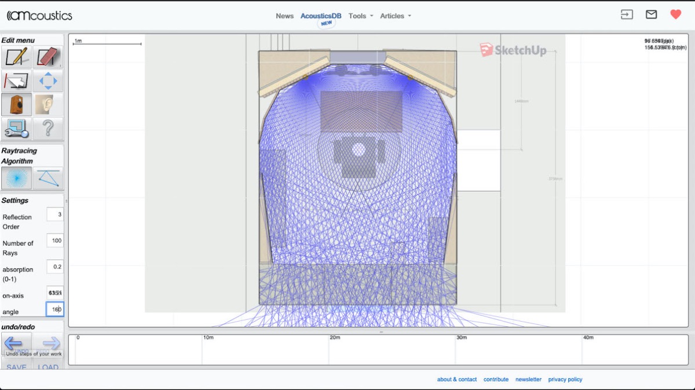The width and height of the screenshot is (695, 390).
Task: Expand the Tools dropdown menu
Action: click(x=360, y=16)
